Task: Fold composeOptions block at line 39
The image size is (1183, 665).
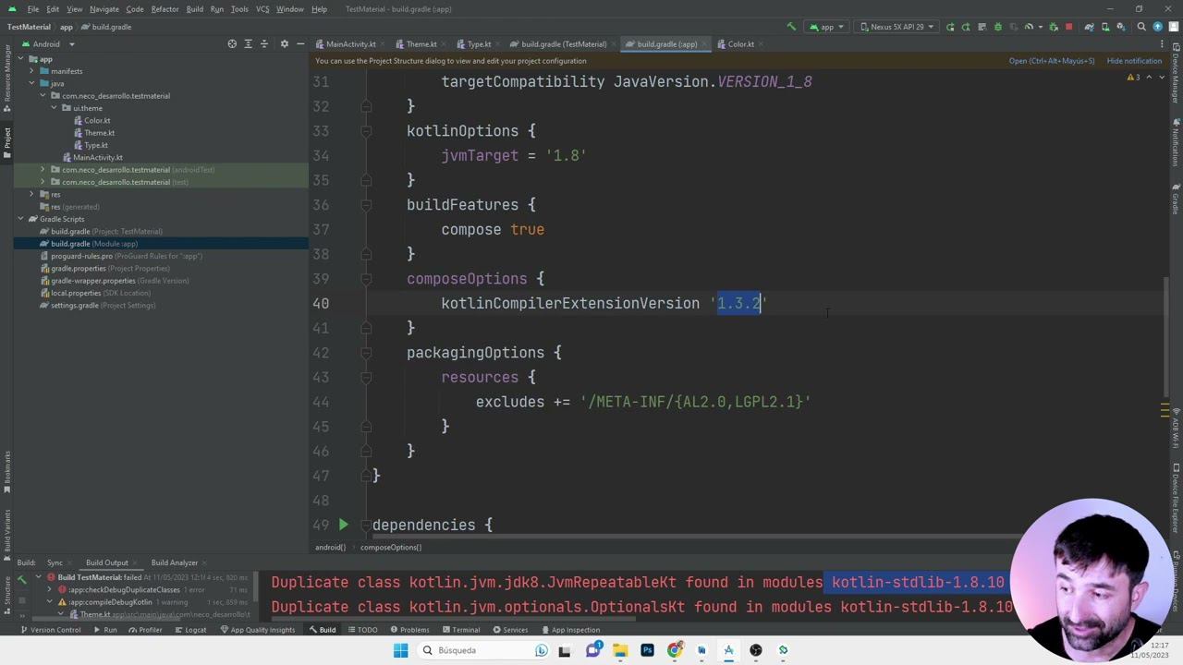Action: [x=366, y=279]
